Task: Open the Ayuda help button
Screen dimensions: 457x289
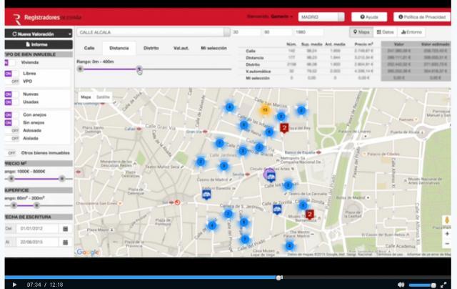Action: 369,17
